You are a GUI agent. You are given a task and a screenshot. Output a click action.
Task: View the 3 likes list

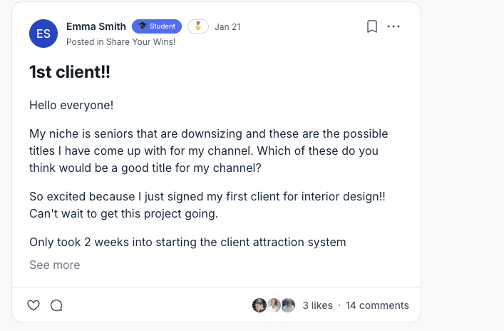coord(317,305)
